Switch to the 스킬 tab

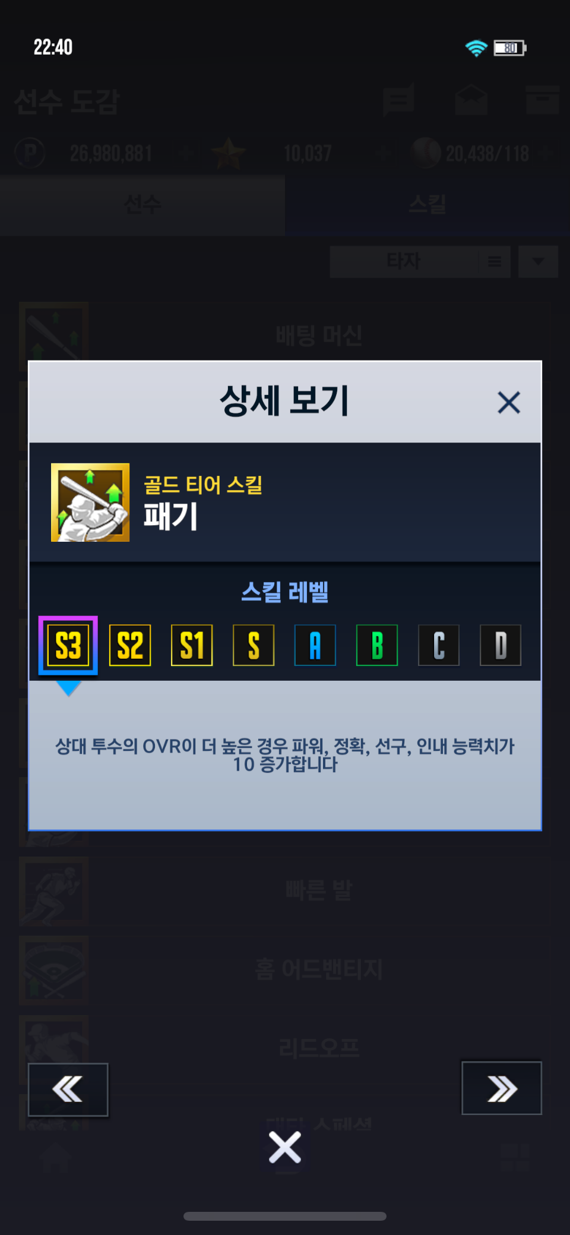[427, 205]
